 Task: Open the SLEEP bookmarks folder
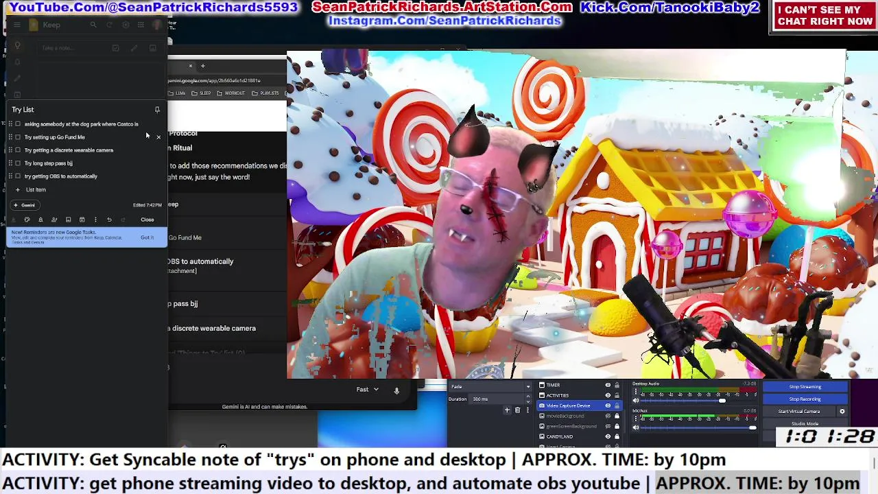(202, 93)
